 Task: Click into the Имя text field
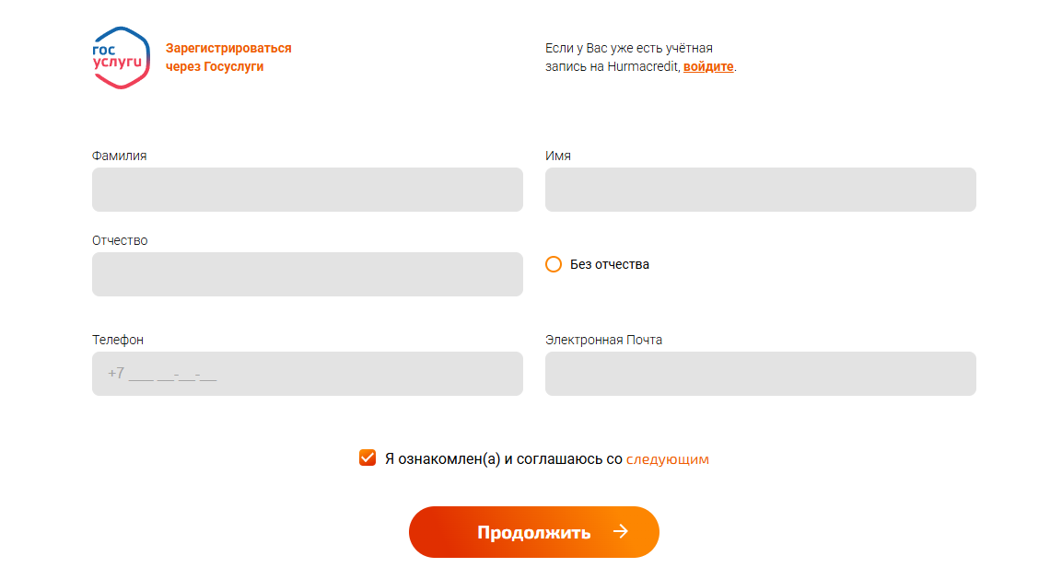coord(760,190)
